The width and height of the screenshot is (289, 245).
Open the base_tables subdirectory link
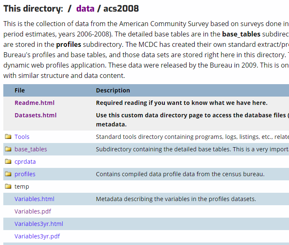[x=31, y=149]
